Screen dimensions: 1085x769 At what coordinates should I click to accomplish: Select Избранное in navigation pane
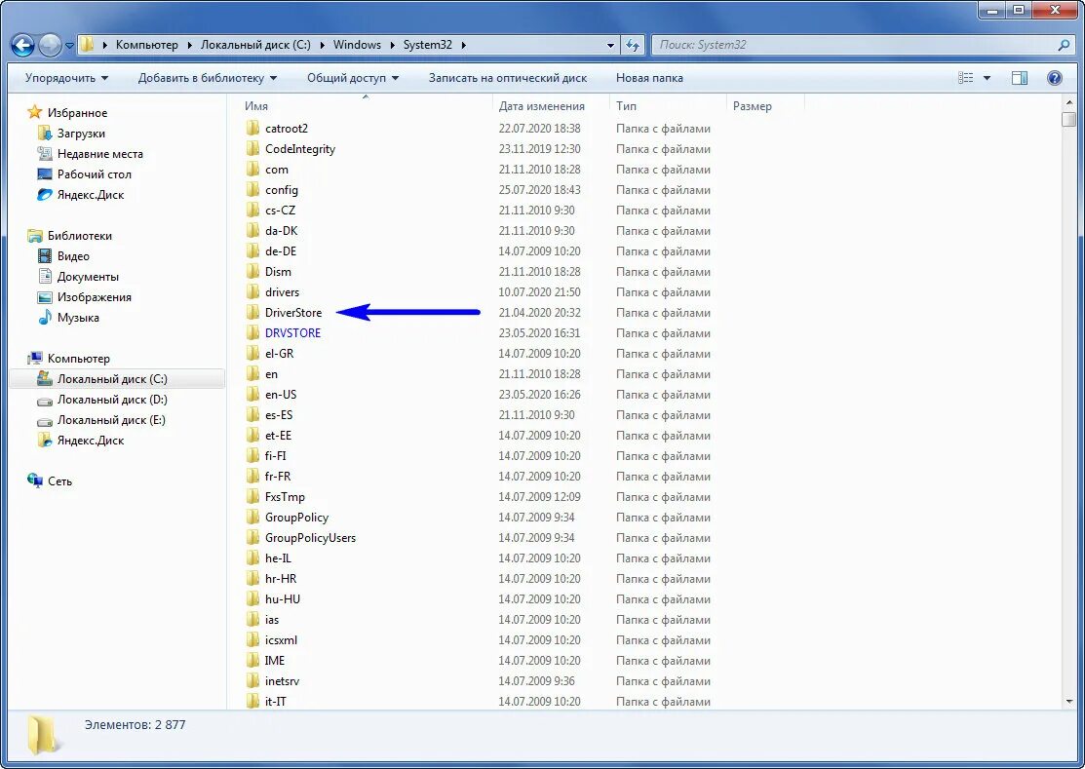[x=77, y=113]
